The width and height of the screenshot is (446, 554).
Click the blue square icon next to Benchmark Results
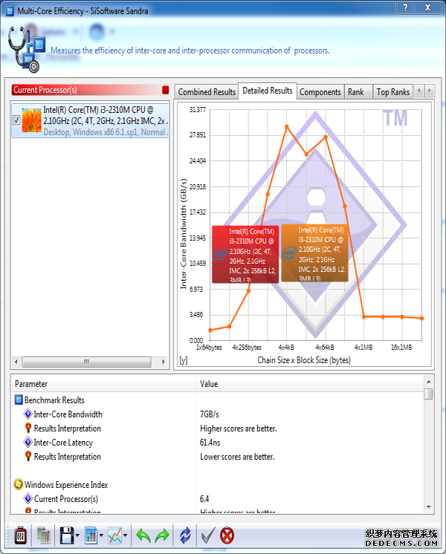point(19,400)
